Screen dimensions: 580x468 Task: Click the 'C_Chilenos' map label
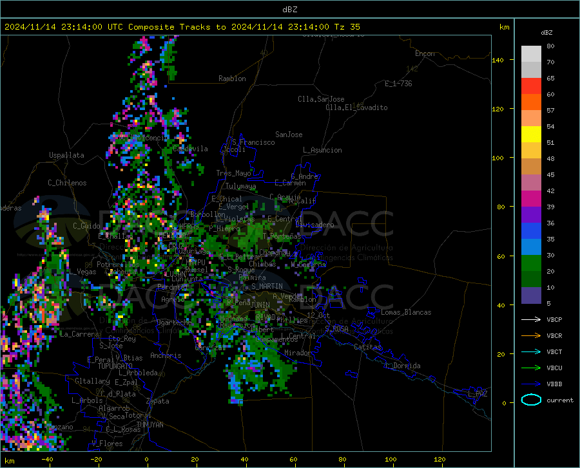[x=67, y=183]
